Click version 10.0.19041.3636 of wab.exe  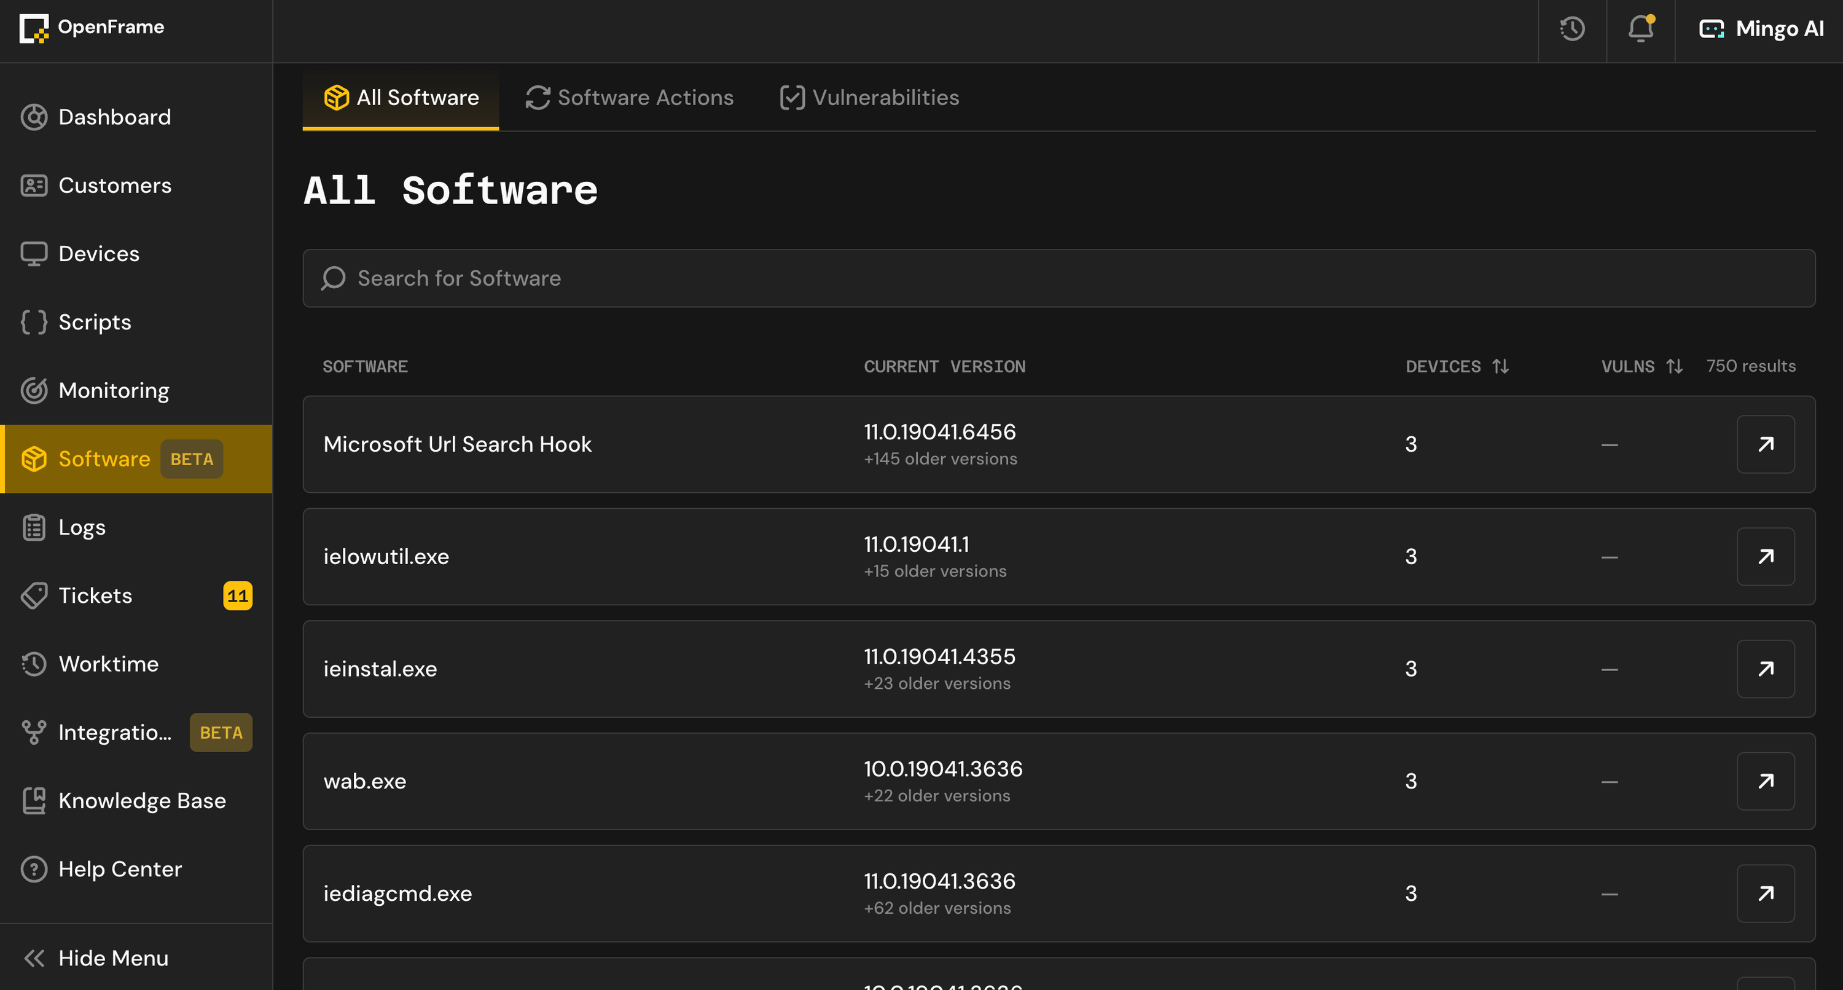point(943,769)
